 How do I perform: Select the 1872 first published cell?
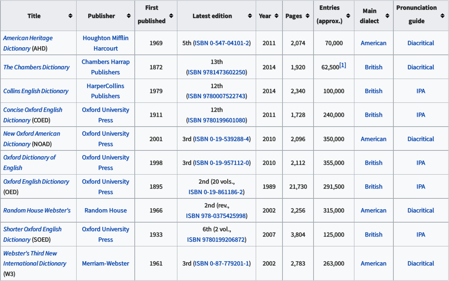coord(156,67)
